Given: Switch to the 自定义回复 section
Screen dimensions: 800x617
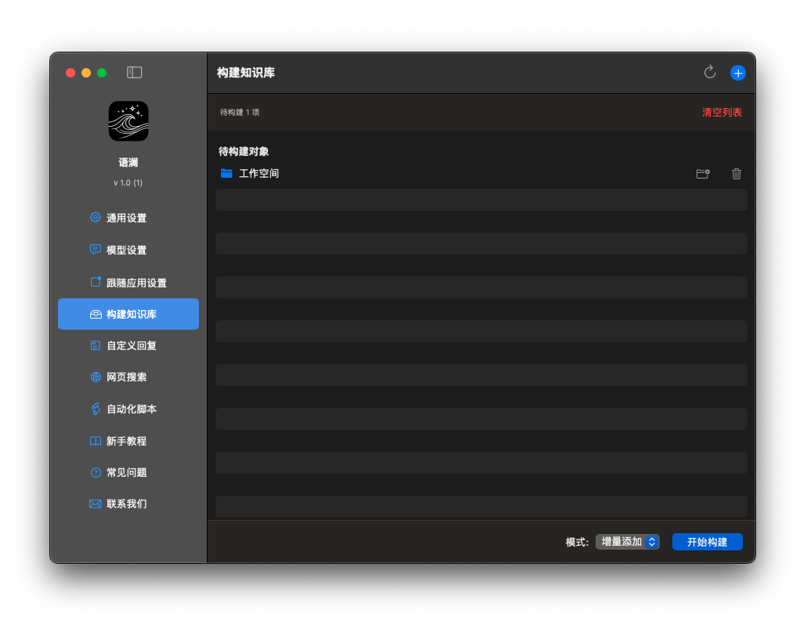Looking at the screenshot, I should pyautogui.click(x=128, y=345).
